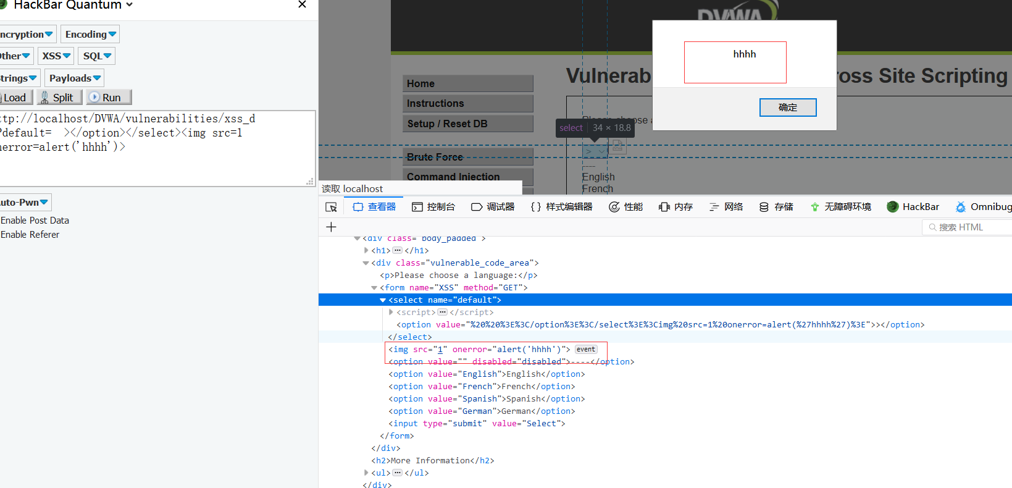The image size is (1012, 488).
Task: Collapse the div vulnerable_code_area node
Action: pos(366,263)
